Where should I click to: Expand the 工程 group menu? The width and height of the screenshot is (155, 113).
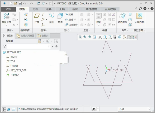point(87,30)
